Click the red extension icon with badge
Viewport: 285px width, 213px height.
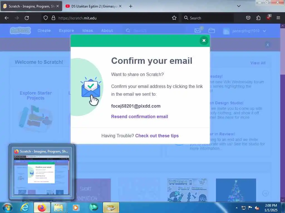tap(269, 17)
